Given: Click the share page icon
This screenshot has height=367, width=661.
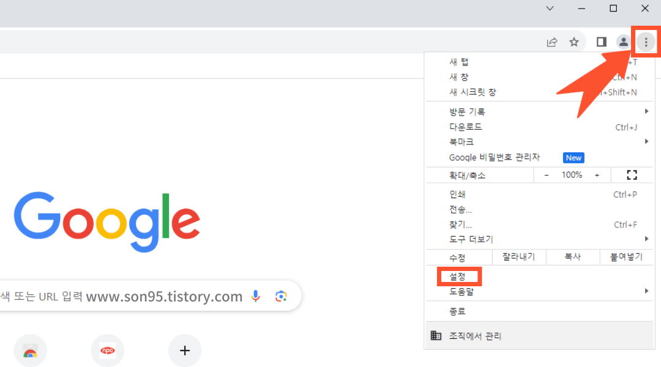Looking at the screenshot, I should click(552, 42).
